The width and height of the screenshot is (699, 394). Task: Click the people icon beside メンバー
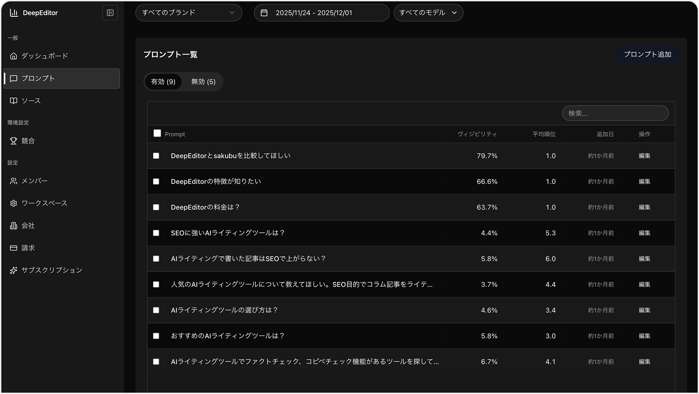tap(14, 181)
